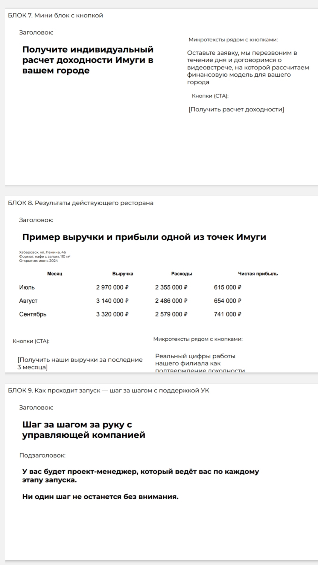Click the 'Заголовок:' label in Block 9
This screenshot has width=318, height=565.
[36, 408]
